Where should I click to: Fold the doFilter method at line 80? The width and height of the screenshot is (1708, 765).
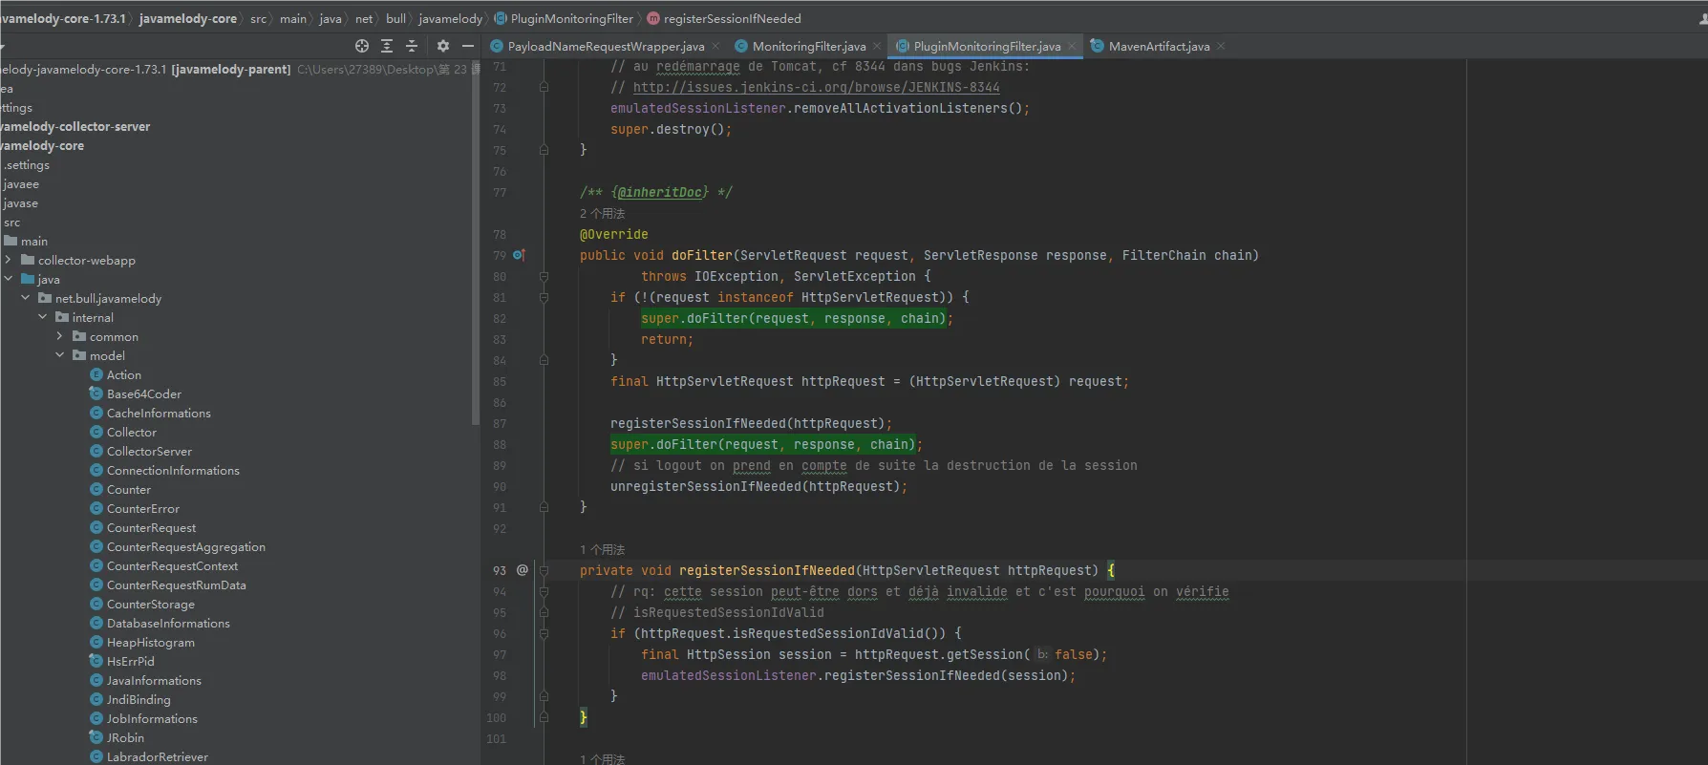click(544, 276)
